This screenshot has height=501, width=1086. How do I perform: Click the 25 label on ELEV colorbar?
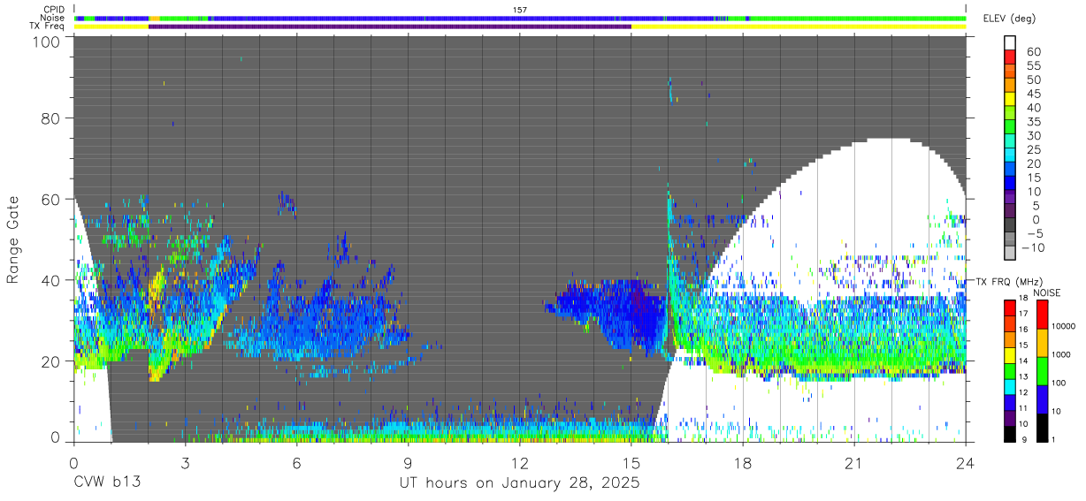coord(1034,149)
